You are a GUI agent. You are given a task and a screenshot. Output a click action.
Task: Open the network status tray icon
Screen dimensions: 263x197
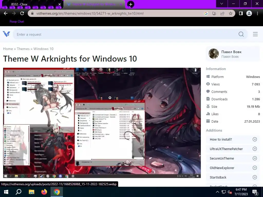pos(224,192)
